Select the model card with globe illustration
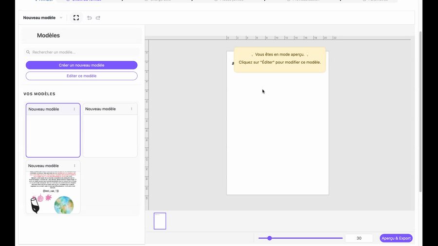The height and width of the screenshot is (246, 438). tap(53, 187)
